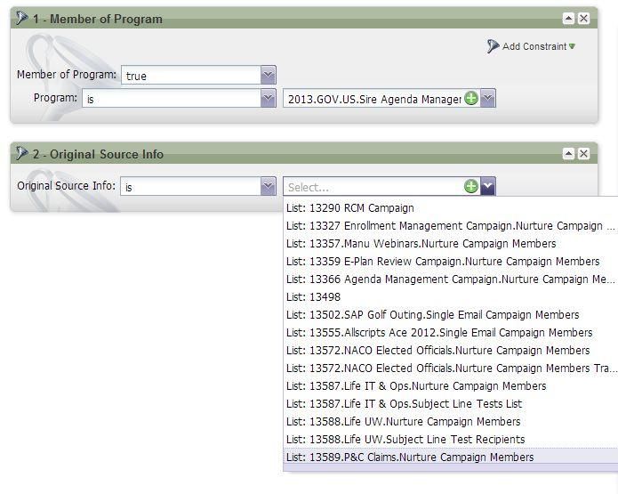The image size is (618, 494).
Task: Click Add Constraint link
Action: 534,46
